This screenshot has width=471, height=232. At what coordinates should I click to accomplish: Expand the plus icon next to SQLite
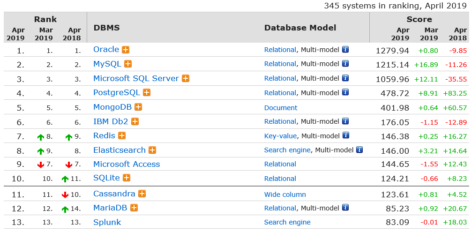[126, 178]
